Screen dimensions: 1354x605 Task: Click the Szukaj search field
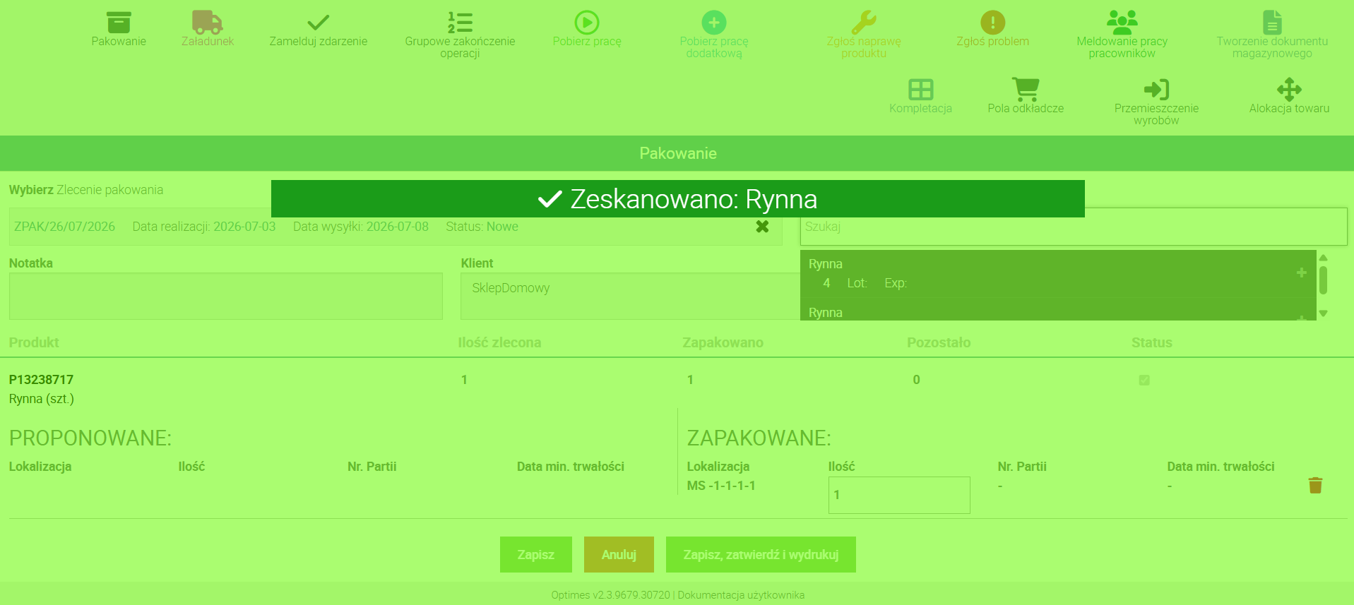pyautogui.click(x=1074, y=227)
